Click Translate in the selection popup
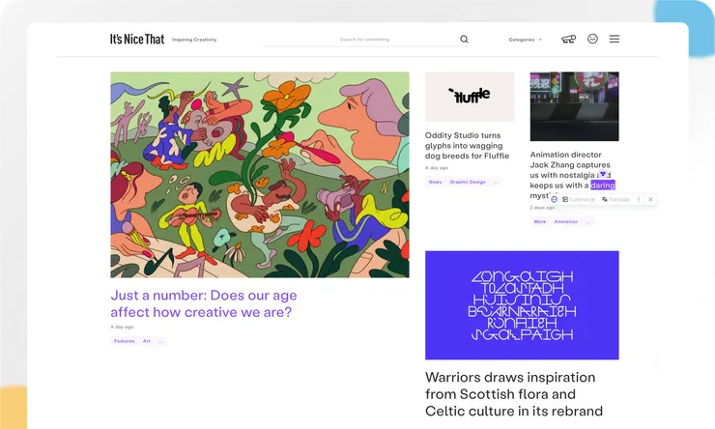 tap(615, 199)
